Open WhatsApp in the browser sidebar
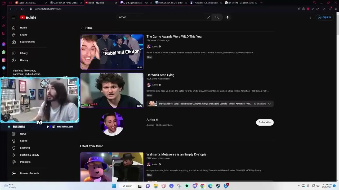This screenshot has width=339, height=190. coord(4,52)
